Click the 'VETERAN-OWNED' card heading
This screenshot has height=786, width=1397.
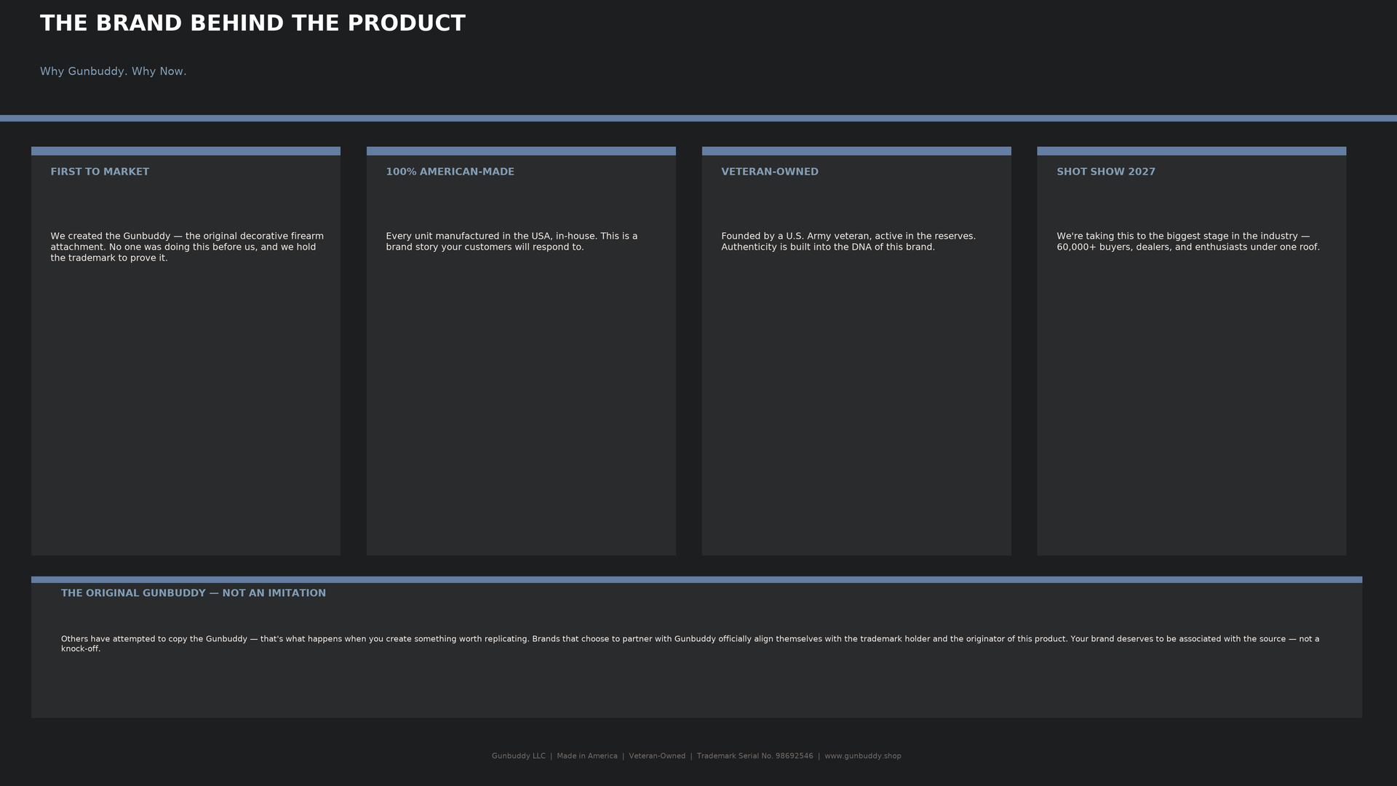pos(770,172)
